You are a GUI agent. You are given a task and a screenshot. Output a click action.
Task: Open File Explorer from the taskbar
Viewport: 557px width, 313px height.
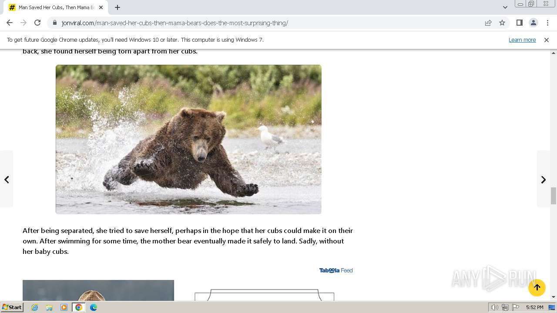tap(49, 307)
